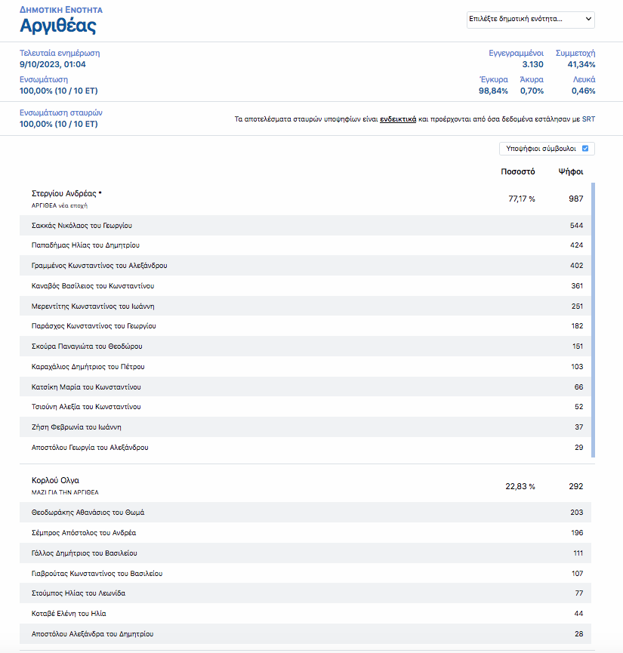Select the Ψήφοι column header
The image size is (623, 653).
pos(570,171)
